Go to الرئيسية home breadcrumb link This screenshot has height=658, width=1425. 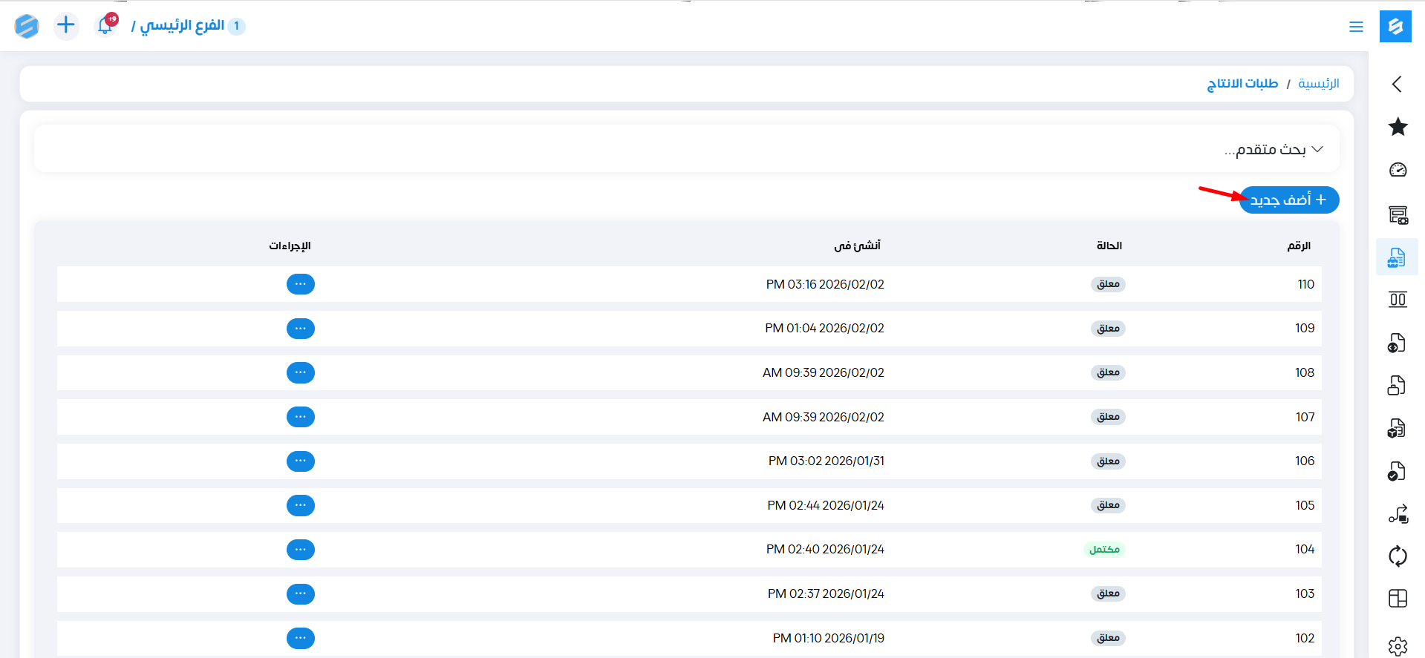coord(1318,84)
